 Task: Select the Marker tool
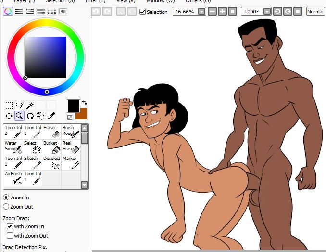(70, 162)
